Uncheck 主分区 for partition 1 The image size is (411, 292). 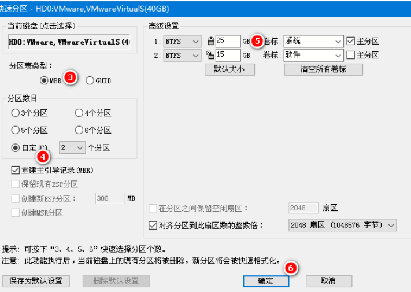350,41
